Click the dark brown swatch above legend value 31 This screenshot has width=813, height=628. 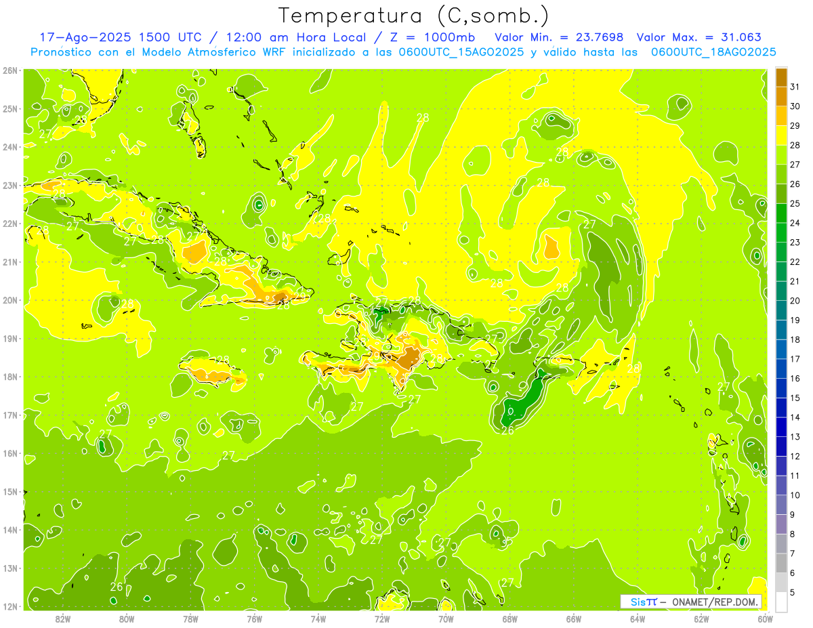781,77
